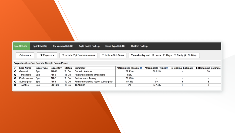The height and width of the screenshot is (133, 235).
Task: Click the header expand-all chevron icon
Action: pos(15,68)
